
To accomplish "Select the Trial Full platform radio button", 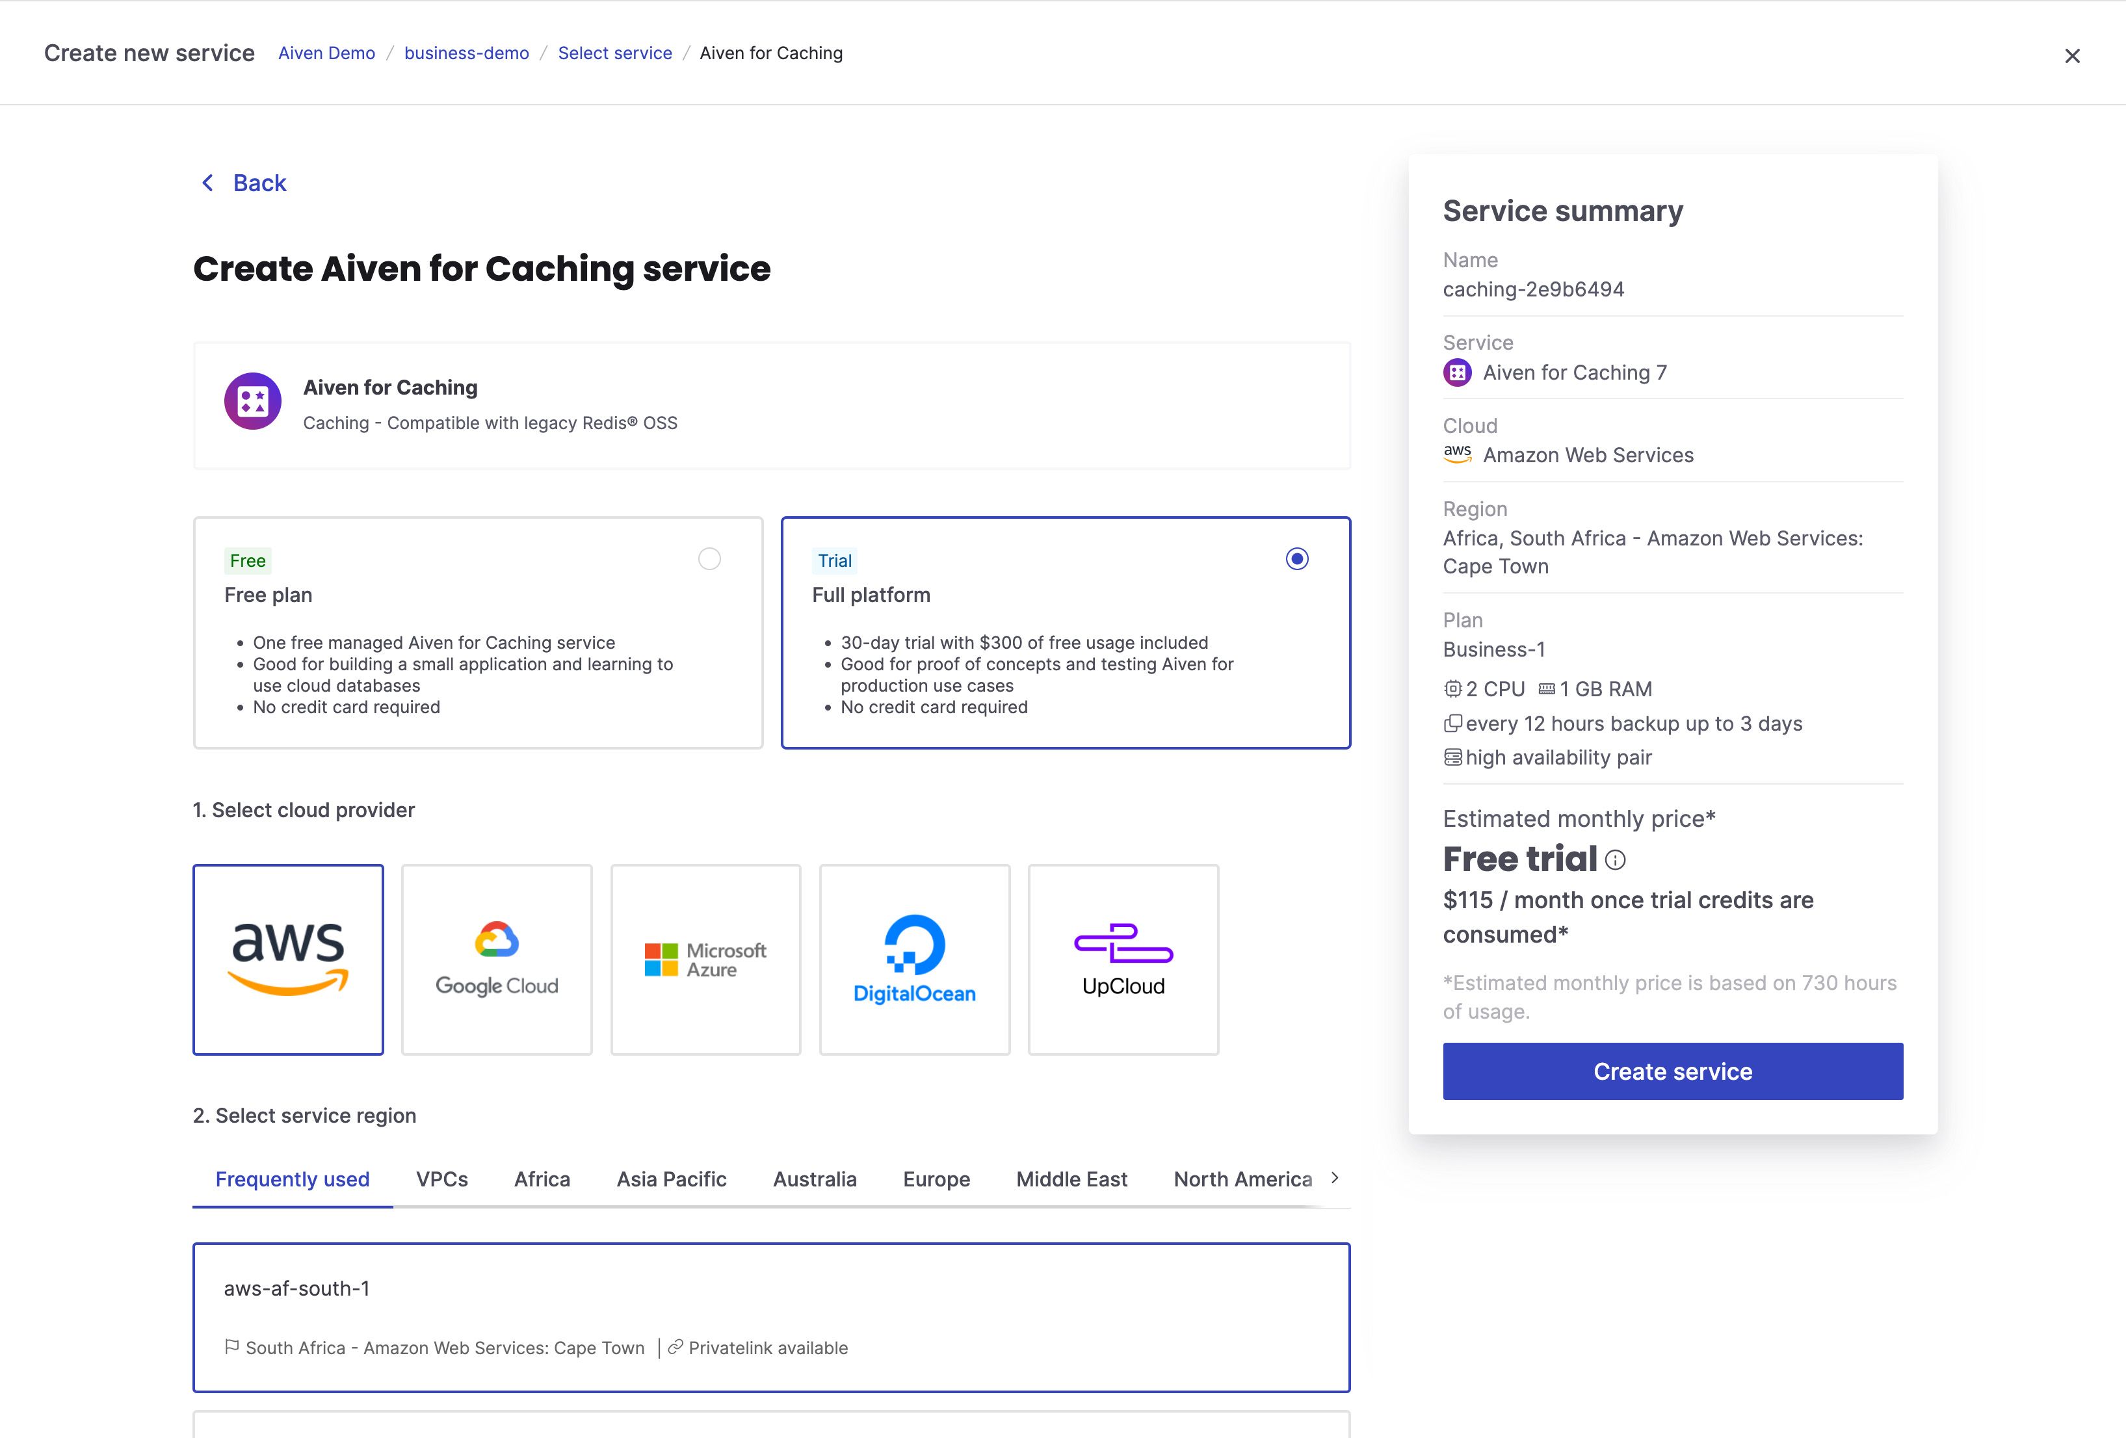I will [x=1296, y=559].
